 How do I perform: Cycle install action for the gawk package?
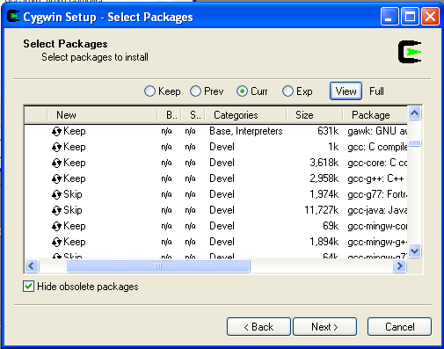[x=56, y=131]
